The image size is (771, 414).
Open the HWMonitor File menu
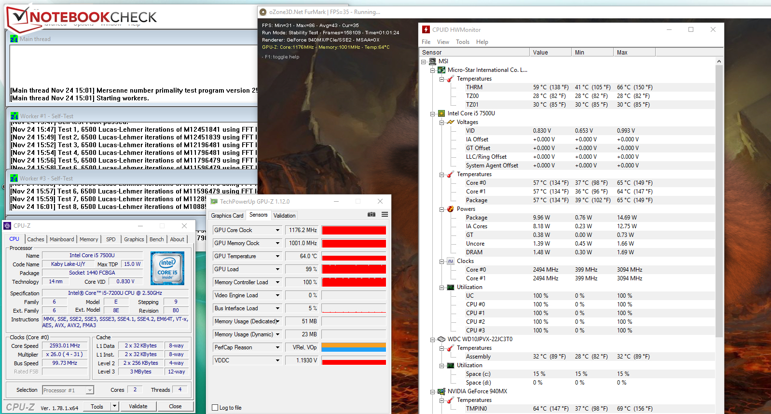(426, 42)
